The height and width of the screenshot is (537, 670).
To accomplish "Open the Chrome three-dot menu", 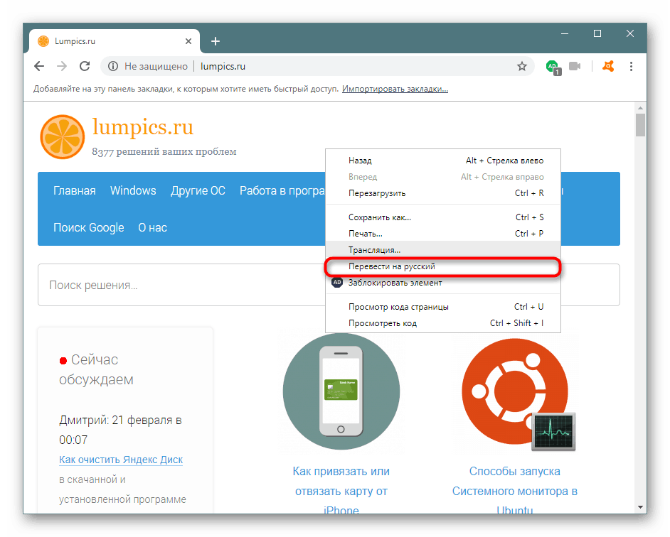I will (632, 66).
